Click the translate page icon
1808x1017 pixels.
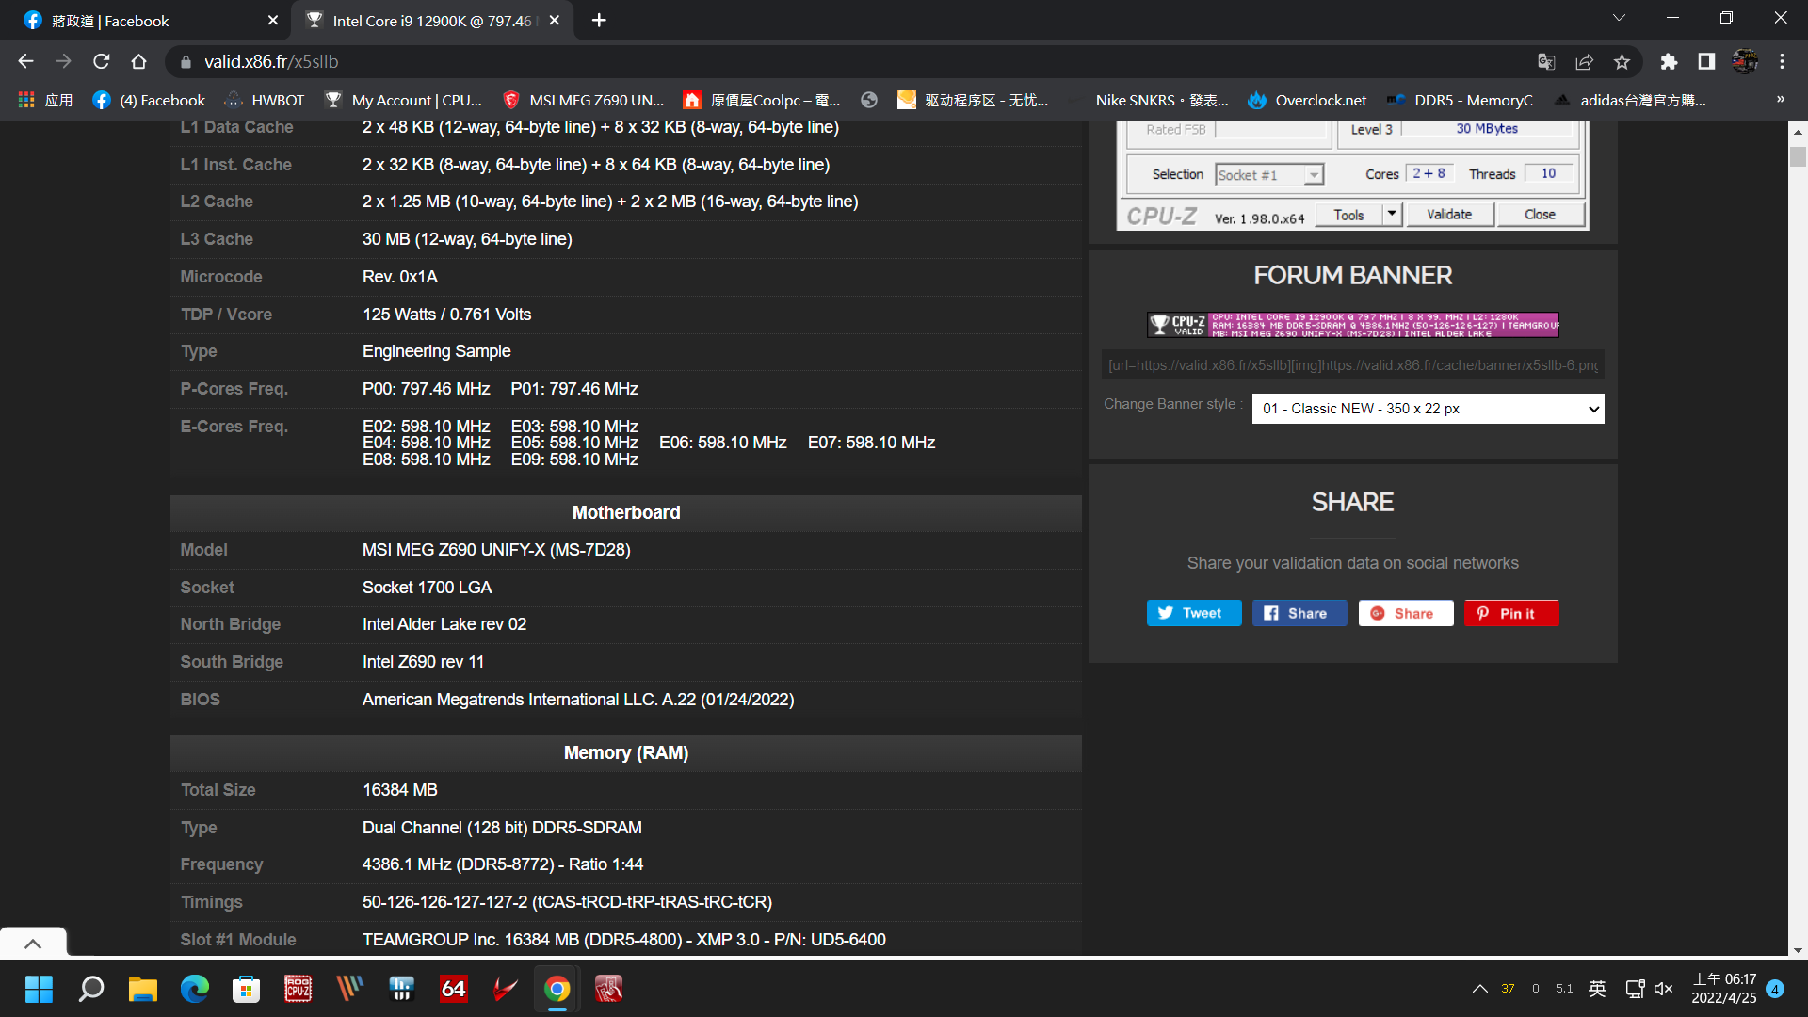1546,61
